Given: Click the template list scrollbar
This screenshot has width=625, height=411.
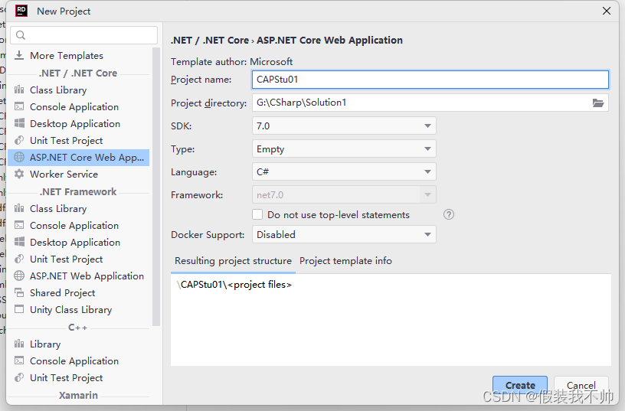Looking at the screenshot, I should coord(155,187).
